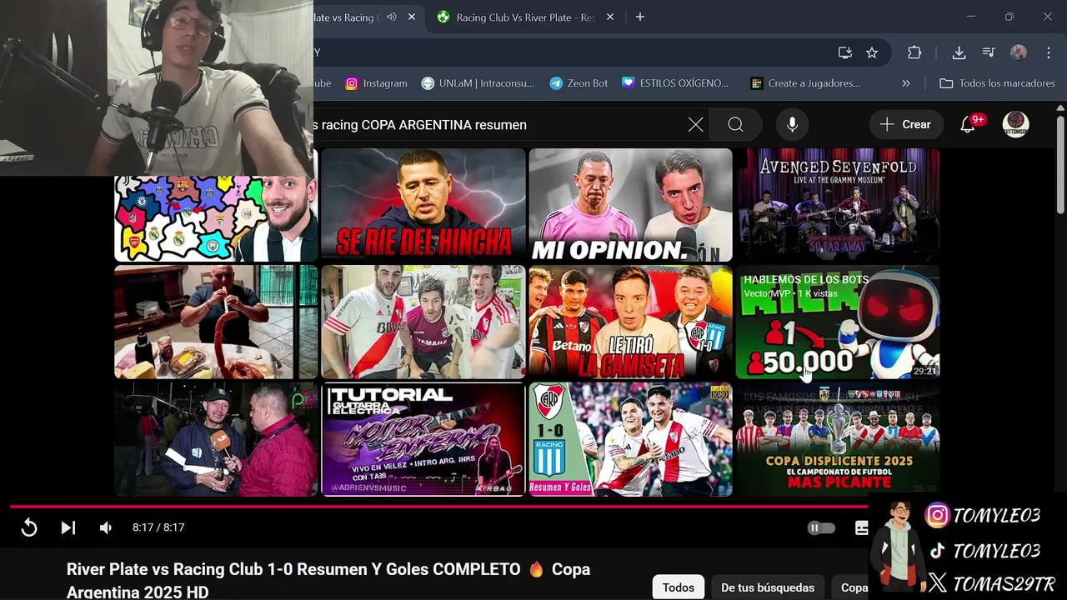Click the install/cast screen icon in address bar

(845, 52)
